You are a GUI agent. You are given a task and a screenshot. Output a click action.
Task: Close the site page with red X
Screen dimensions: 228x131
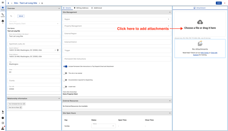point(225,3)
